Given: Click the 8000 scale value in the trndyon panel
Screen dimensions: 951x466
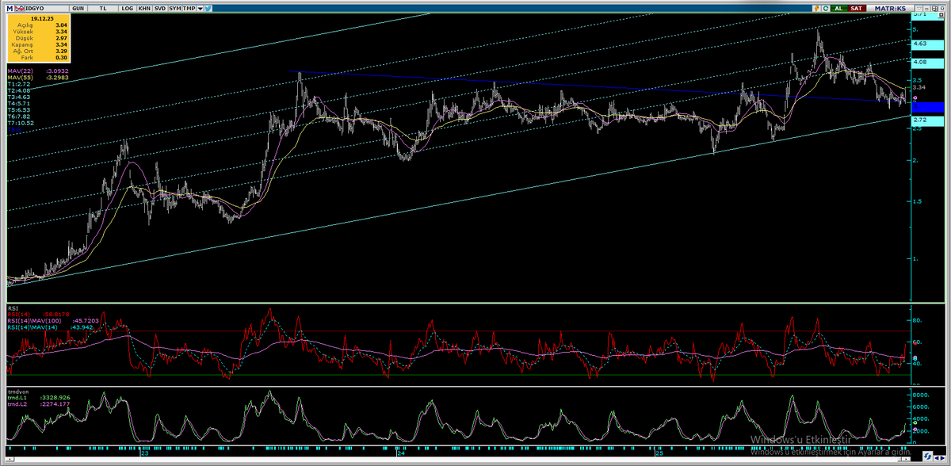Looking at the screenshot, I should pyautogui.click(x=922, y=395).
